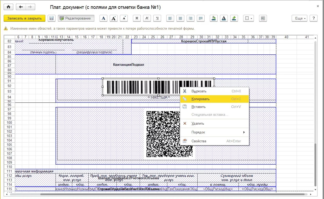This screenshot has width=324, height=199.
Task: Save the layout with the floppy disk icon
Action: 52,18
